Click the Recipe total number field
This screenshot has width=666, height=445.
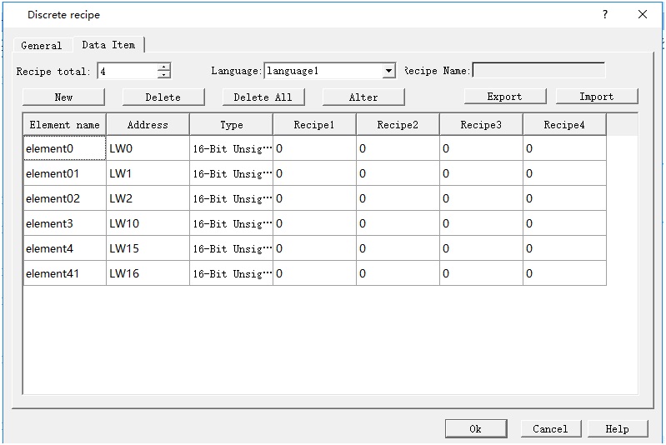(x=128, y=71)
